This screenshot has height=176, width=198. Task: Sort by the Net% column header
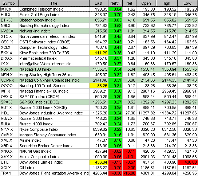(x=115, y=3)
